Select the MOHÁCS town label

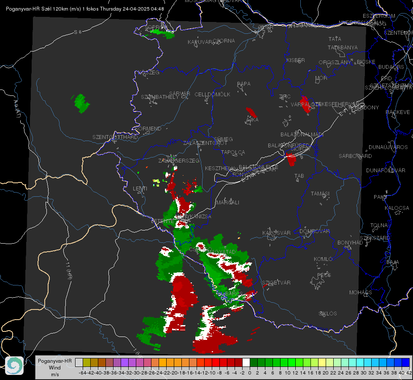point(361,293)
